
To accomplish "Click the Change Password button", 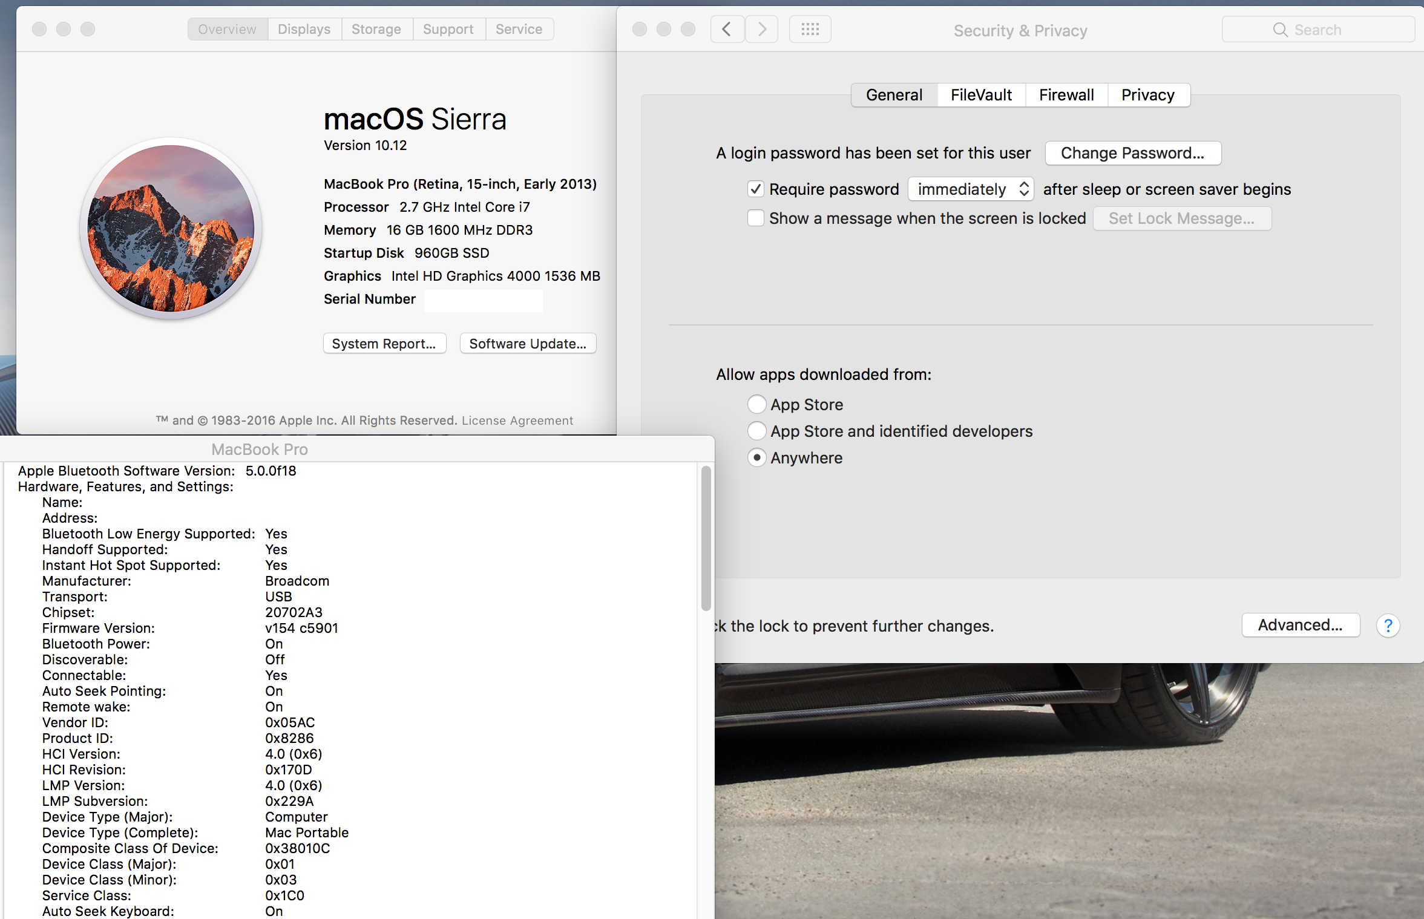I will point(1133,153).
